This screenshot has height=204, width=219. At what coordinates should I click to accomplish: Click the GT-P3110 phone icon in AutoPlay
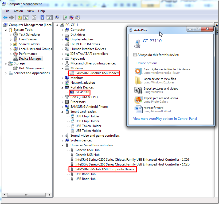(137, 44)
